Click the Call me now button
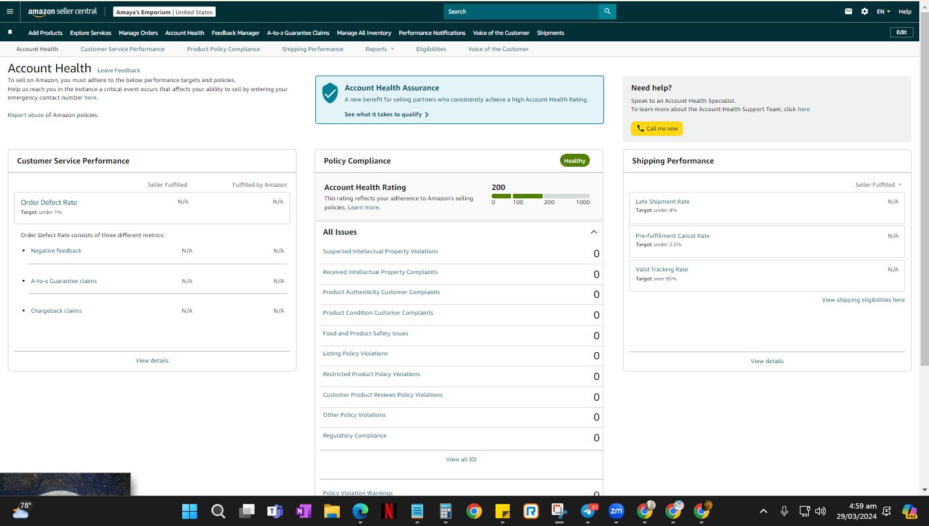Screen dimensions: 929x526 pyautogui.click(x=657, y=129)
